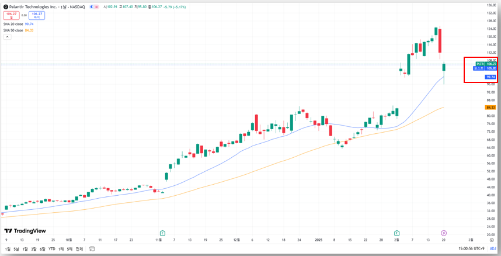Image resolution: width=501 pixels, height=256 pixels.
Task: Click the 12월 label on time axis
Action: point(236,240)
